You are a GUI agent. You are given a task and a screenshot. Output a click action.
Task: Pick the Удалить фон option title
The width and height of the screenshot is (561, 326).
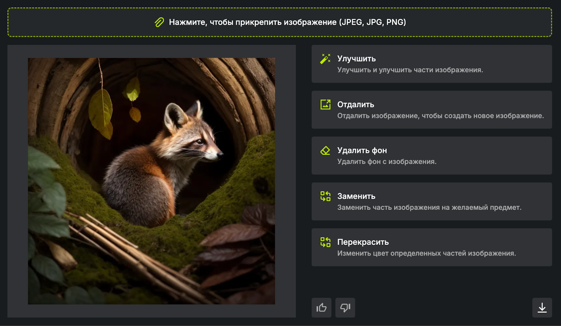coord(362,150)
